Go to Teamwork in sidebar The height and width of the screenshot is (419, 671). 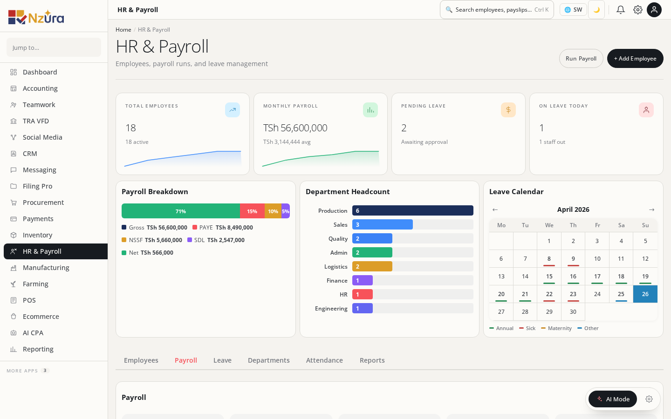55,105
